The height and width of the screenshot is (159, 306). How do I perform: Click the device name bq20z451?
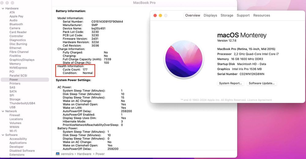[98, 28]
